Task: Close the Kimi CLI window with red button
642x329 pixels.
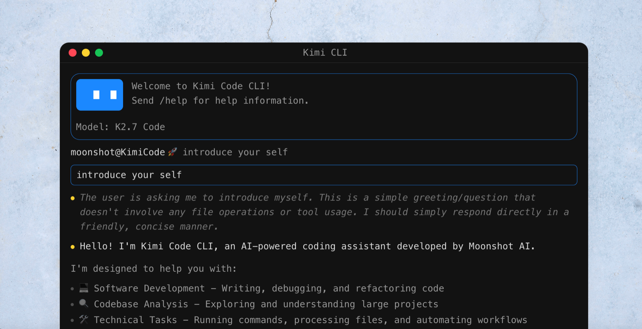Action: point(73,53)
